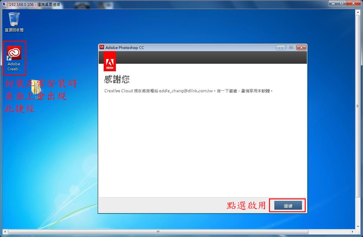Click the scroll up arrow on right scrollbar
This screenshot has width=363, height=237.
tap(358, 12)
